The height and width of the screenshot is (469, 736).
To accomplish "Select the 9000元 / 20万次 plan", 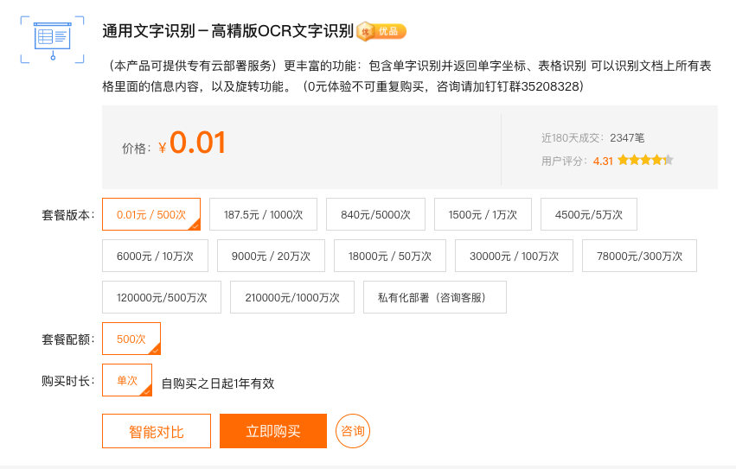I will 271,256.
